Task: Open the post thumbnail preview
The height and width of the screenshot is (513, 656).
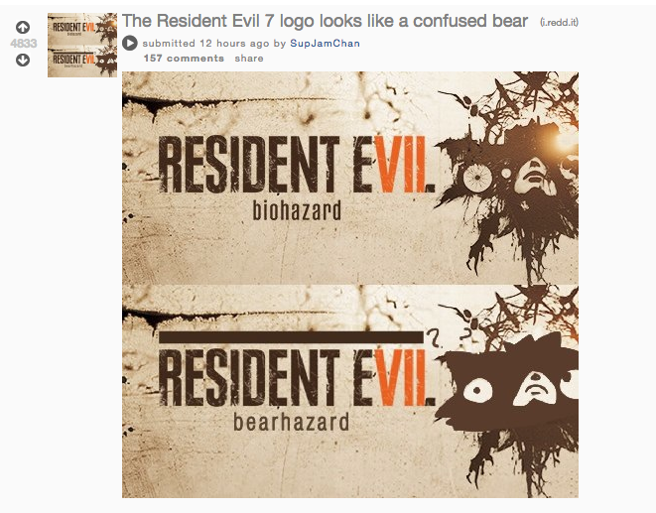Action: tap(82, 46)
